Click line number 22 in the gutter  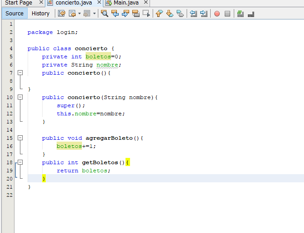pyautogui.click(x=10, y=195)
